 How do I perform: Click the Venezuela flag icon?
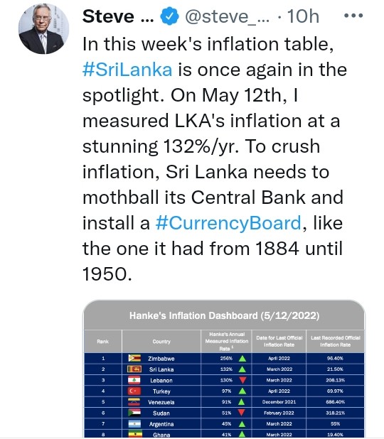click(134, 402)
